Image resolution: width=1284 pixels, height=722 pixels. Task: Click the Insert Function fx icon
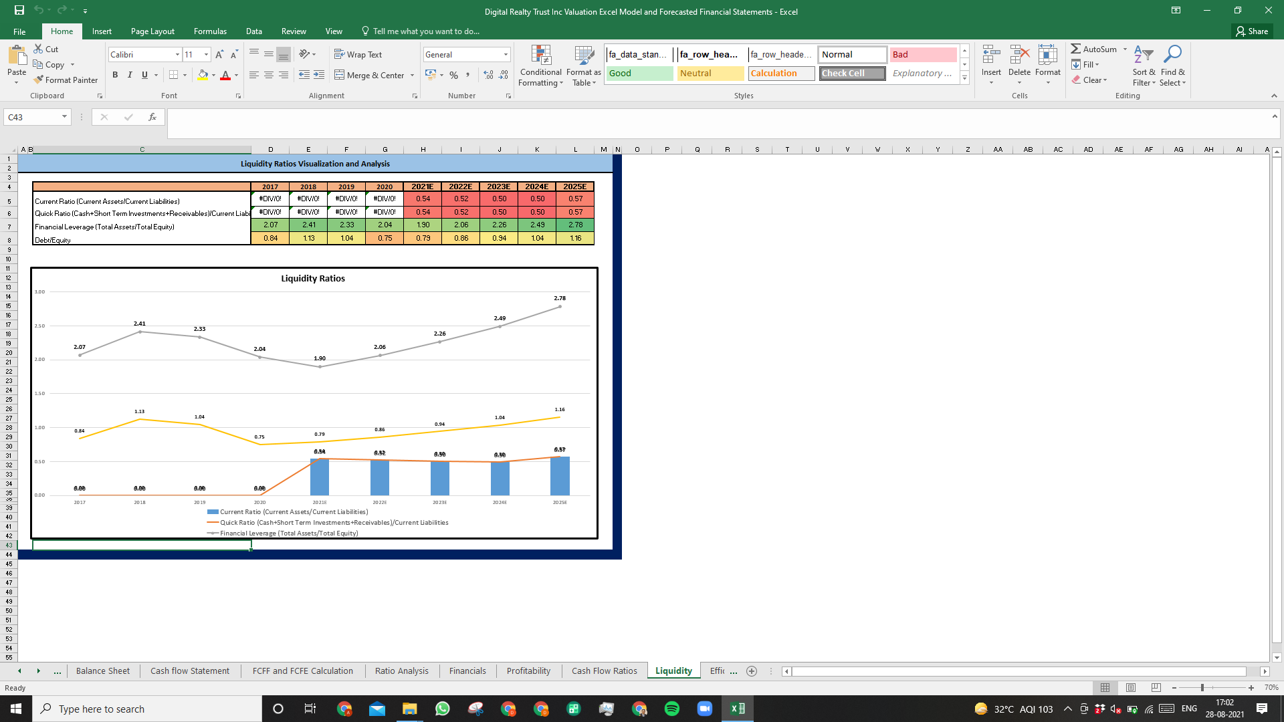click(152, 117)
